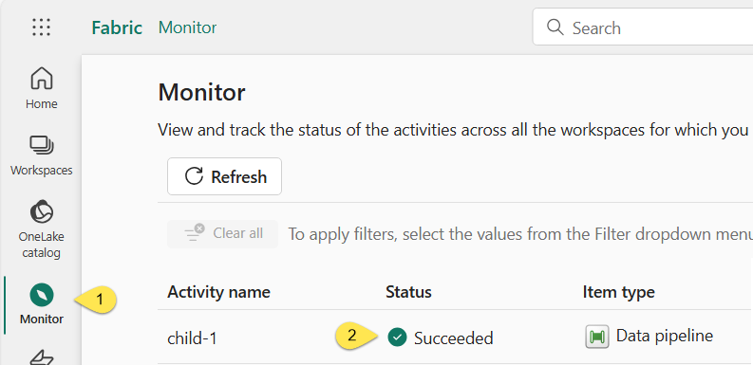753x365 pixels.
Task: Open the Workspaces sidebar icon
Action: [41, 155]
